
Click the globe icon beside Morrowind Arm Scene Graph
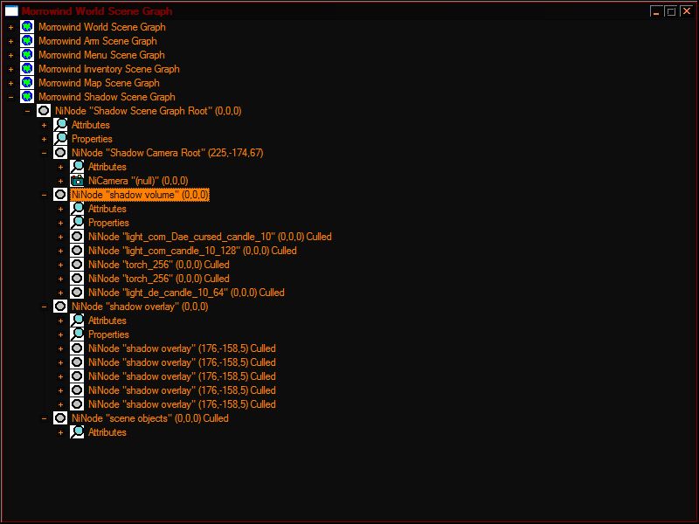click(27, 41)
